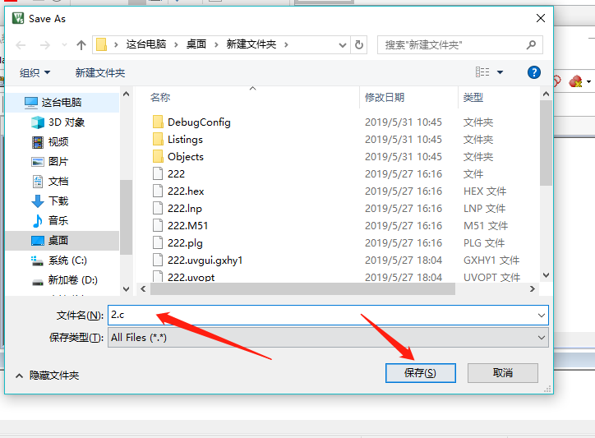This screenshot has width=595, height=438.
Task: Click the Back navigation arrow
Action: tap(21, 45)
